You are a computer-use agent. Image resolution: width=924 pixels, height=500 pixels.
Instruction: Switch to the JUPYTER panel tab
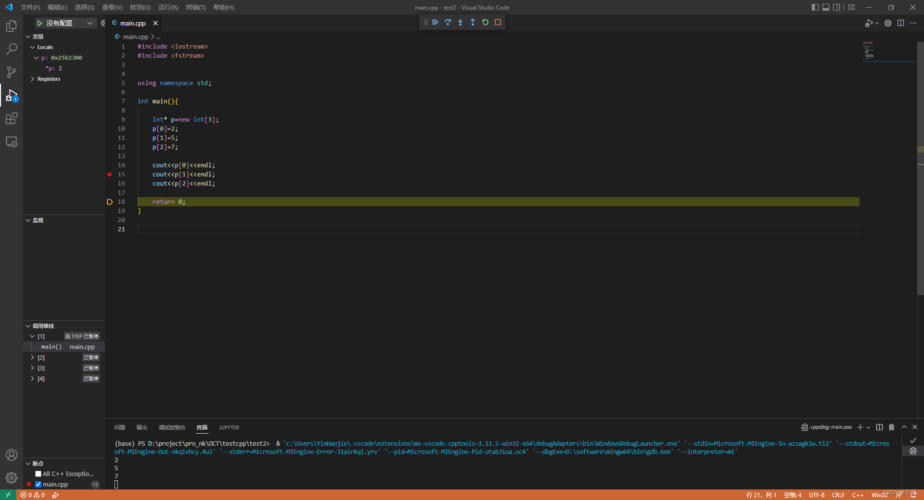pyautogui.click(x=229, y=427)
